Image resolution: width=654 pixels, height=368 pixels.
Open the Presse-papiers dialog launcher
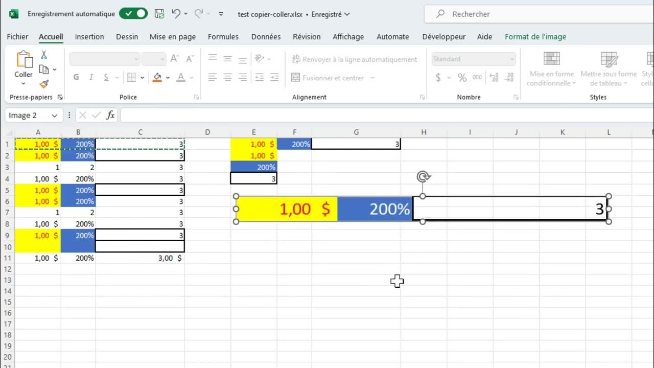[x=60, y=97]
